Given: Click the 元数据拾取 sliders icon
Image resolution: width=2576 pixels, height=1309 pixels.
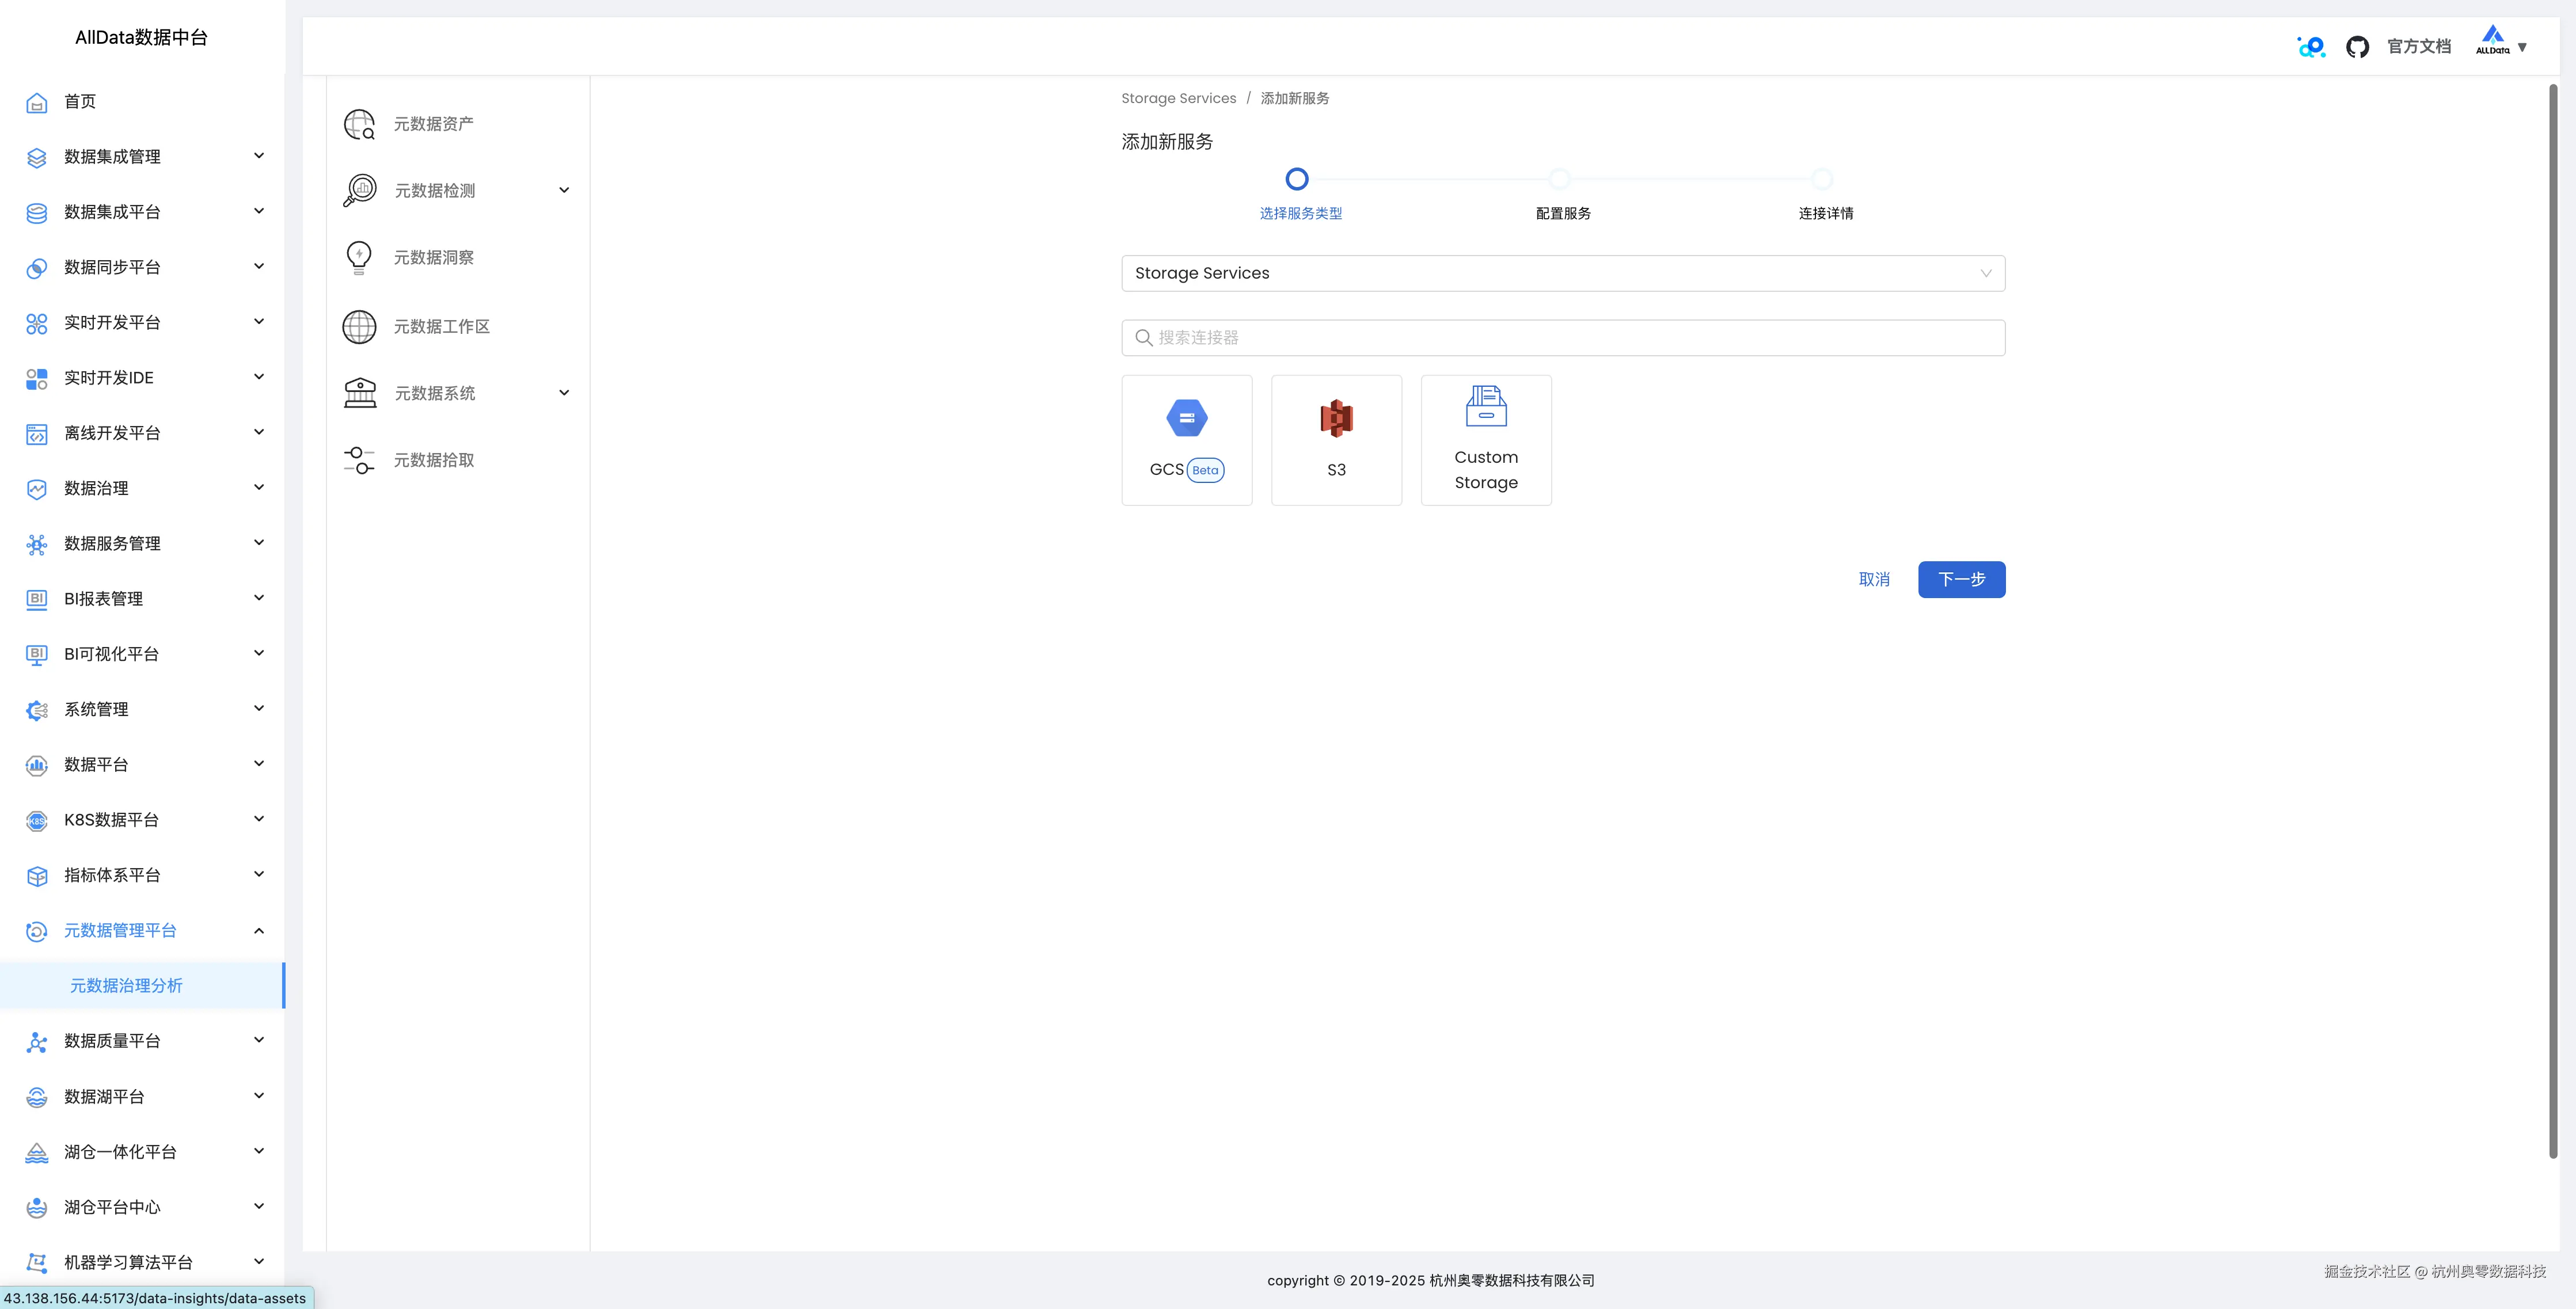Looking at the screenshot, I should (359, 460).
